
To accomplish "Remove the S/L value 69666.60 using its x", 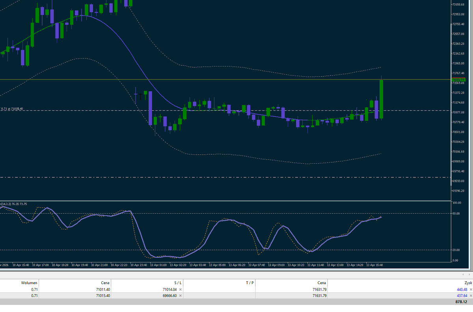I will [x=181, y=295].
